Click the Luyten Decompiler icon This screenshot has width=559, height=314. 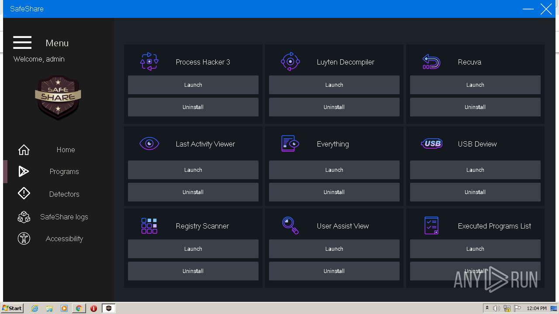coord(290,62)
